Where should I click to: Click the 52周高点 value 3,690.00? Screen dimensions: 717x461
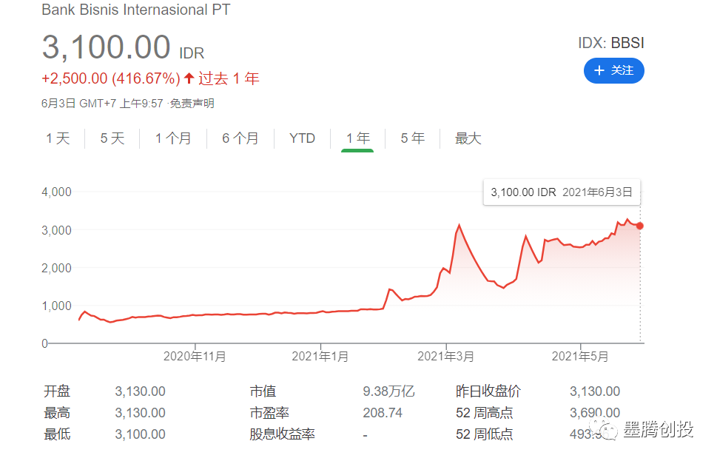[x=596, y=413]
